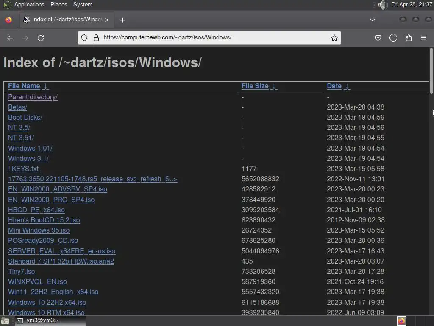The image size is (434, 326).
Task: Open the Firefox account icon
Action: tap(393, 38)
